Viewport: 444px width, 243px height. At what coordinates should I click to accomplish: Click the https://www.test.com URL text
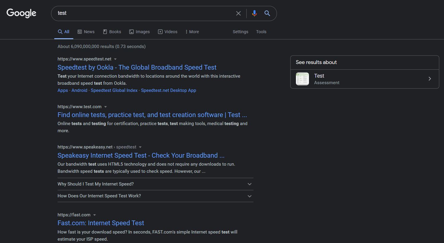point(80,107)
